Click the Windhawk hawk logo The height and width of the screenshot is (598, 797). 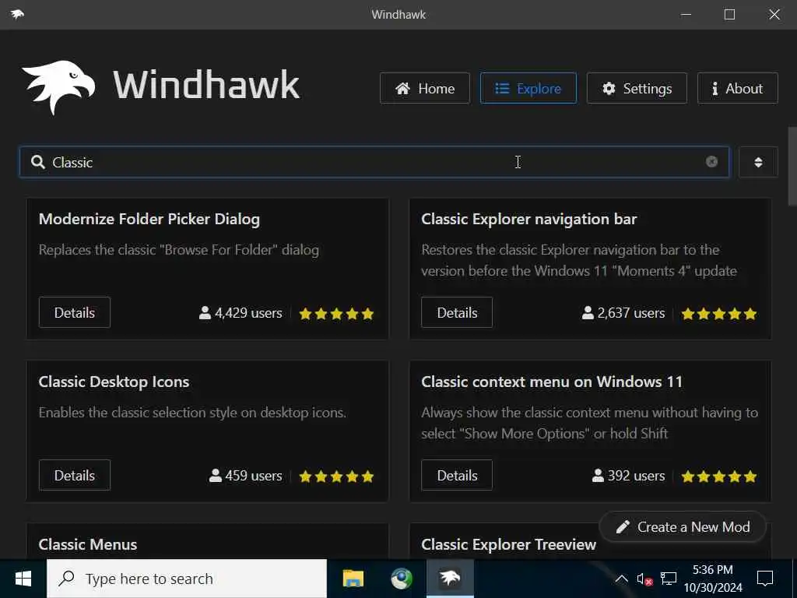click(x=59, y=86)
